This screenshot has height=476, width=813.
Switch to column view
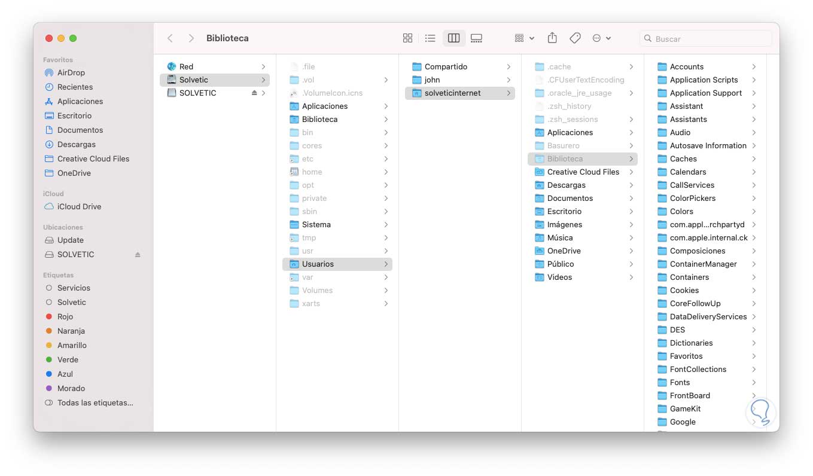453,38
